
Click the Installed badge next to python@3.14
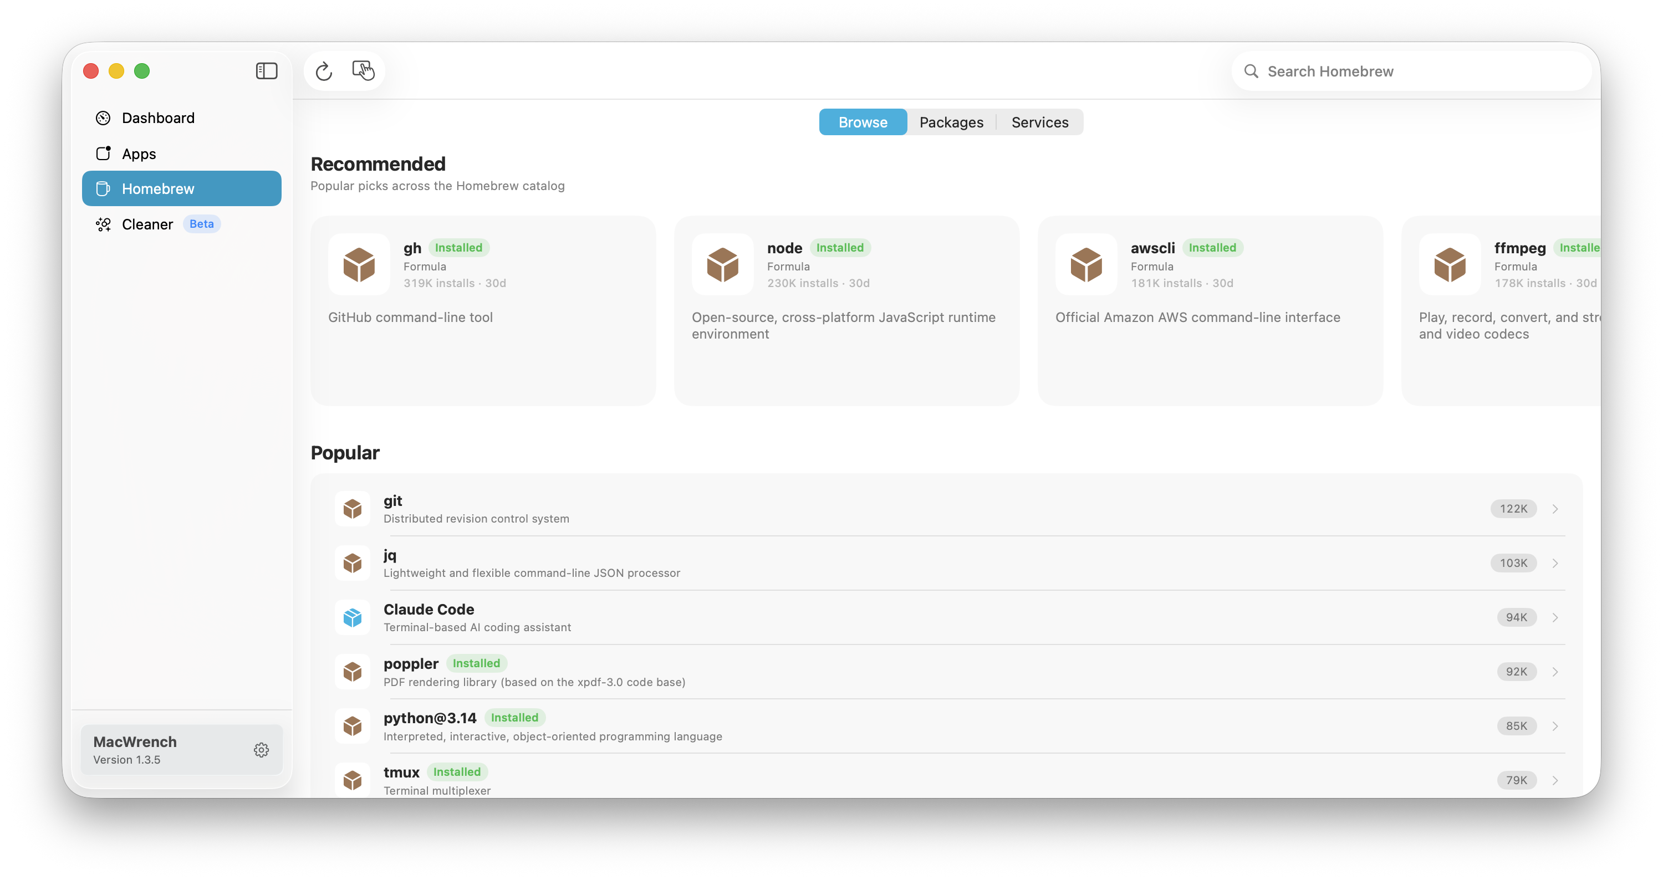pyautogui.click(x=514, y=718)
